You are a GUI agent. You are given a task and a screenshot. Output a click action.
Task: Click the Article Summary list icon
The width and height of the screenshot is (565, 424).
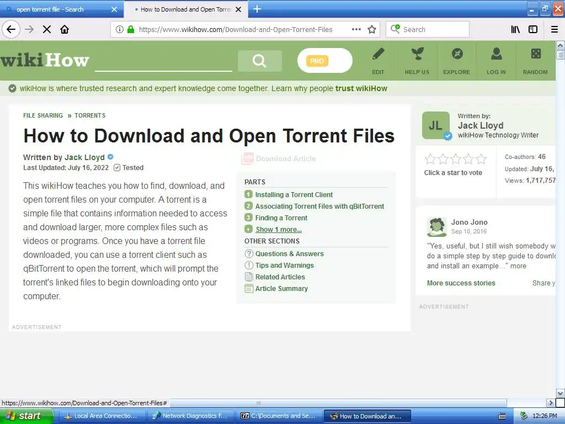(x=249, y=288)
